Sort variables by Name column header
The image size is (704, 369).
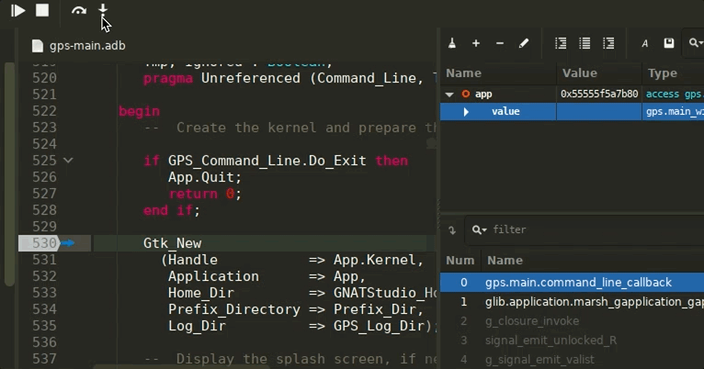tap(498, 73)
